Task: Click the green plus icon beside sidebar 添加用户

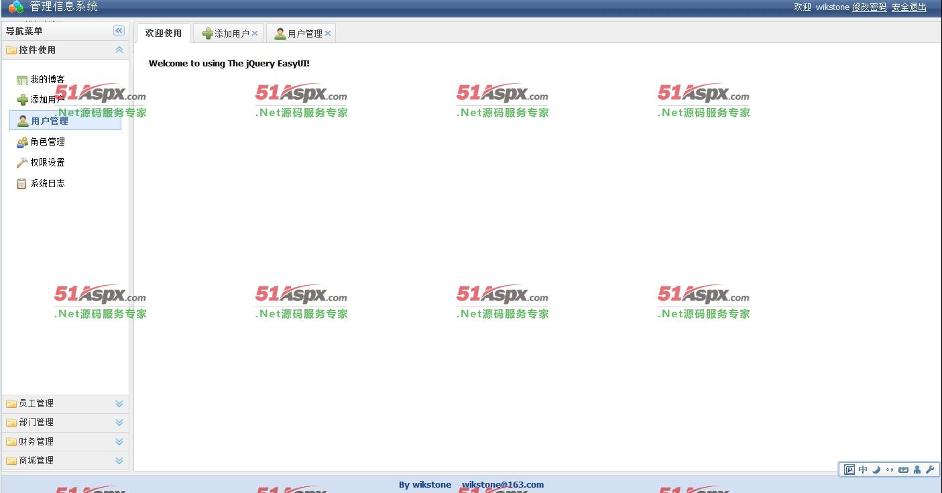Action: pyautogui.click(x=22, y=100)
